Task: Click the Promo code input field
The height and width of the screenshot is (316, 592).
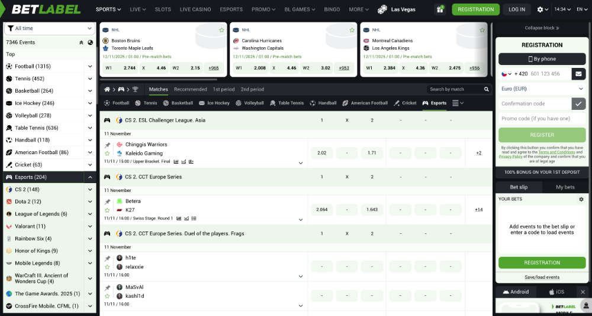Action: (542, 119)
